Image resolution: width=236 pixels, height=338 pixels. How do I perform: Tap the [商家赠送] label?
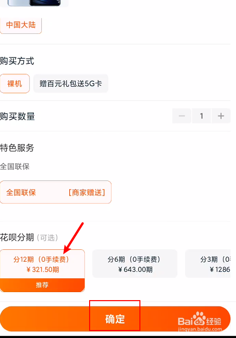point(87,192)
